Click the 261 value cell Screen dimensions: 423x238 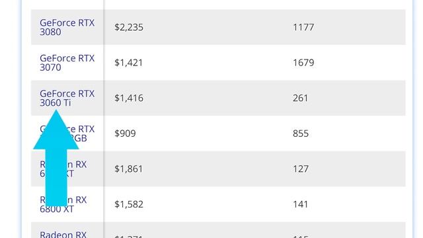[300, 98]
